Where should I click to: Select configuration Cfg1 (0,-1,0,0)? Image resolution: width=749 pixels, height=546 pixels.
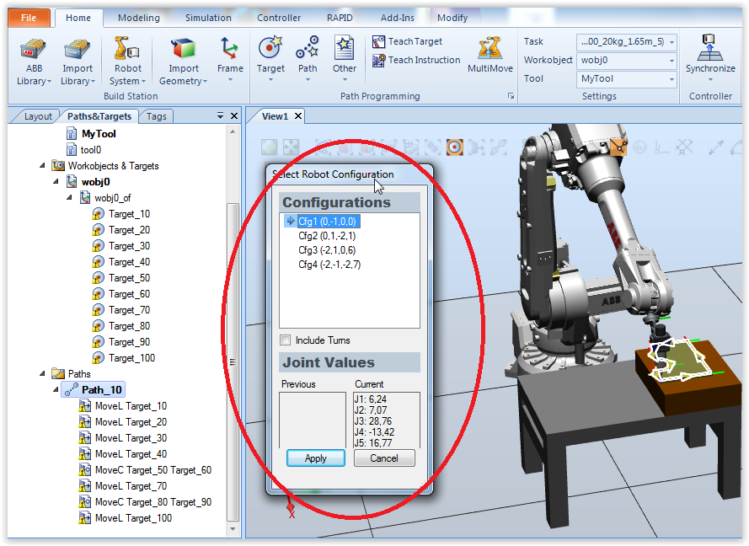coord(327,221)
